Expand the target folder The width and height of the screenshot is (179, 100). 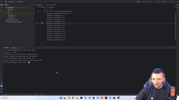(7, 14)
